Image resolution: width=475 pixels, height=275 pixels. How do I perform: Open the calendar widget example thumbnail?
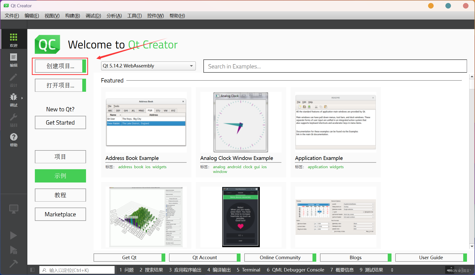[336, 217]
